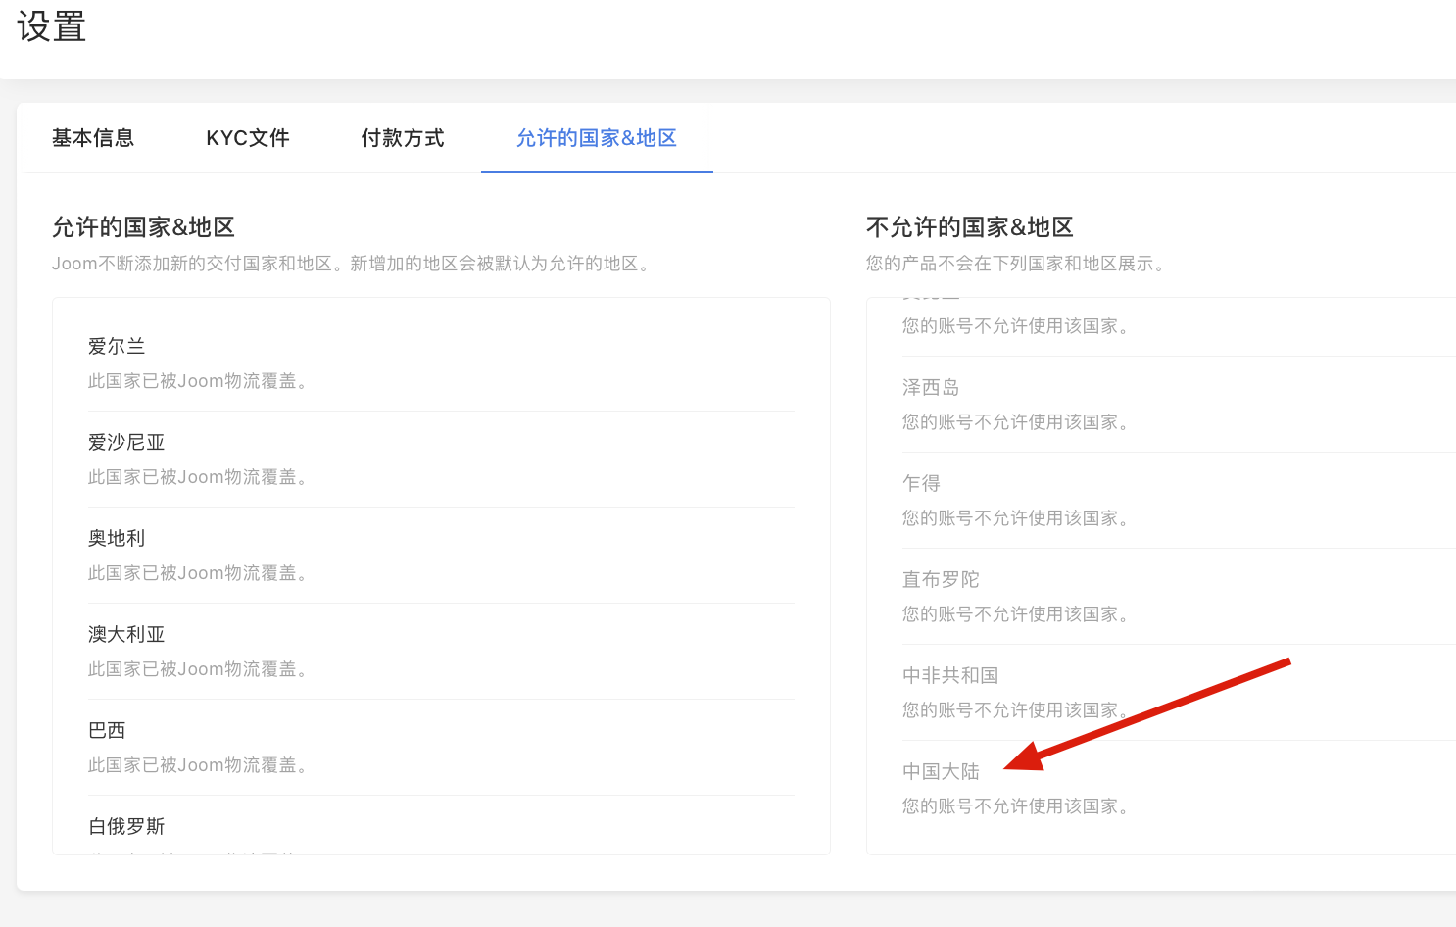The width and height of the screenshot is (1456, 927).
Task: Click the 不允许的国家&地区 section heading
Action: click(969, 227)
